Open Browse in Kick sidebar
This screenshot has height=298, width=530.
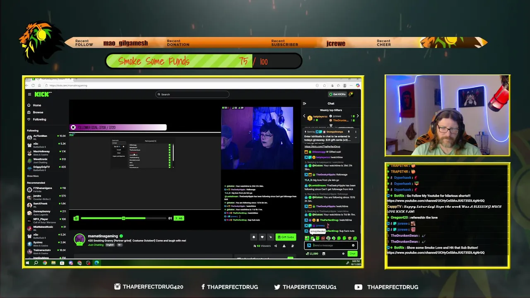[x=35, y=112]
